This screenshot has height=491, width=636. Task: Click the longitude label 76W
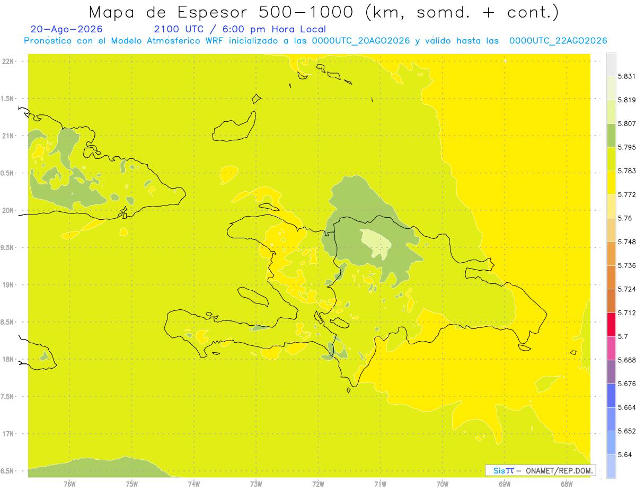[69, 484]
